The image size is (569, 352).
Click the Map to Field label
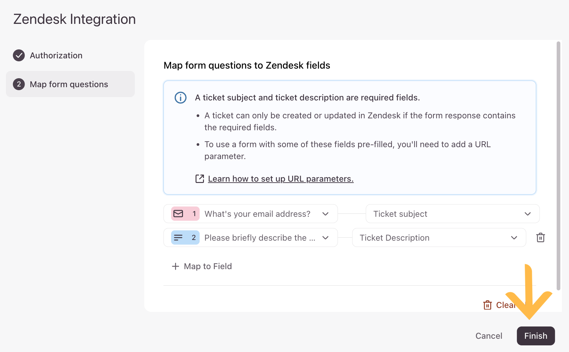[x=208, y=266]
